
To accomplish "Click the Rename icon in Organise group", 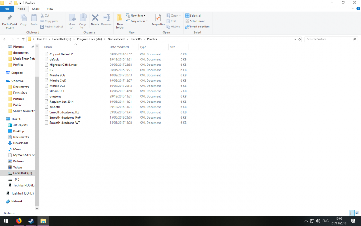I will [x=106, y=18].
